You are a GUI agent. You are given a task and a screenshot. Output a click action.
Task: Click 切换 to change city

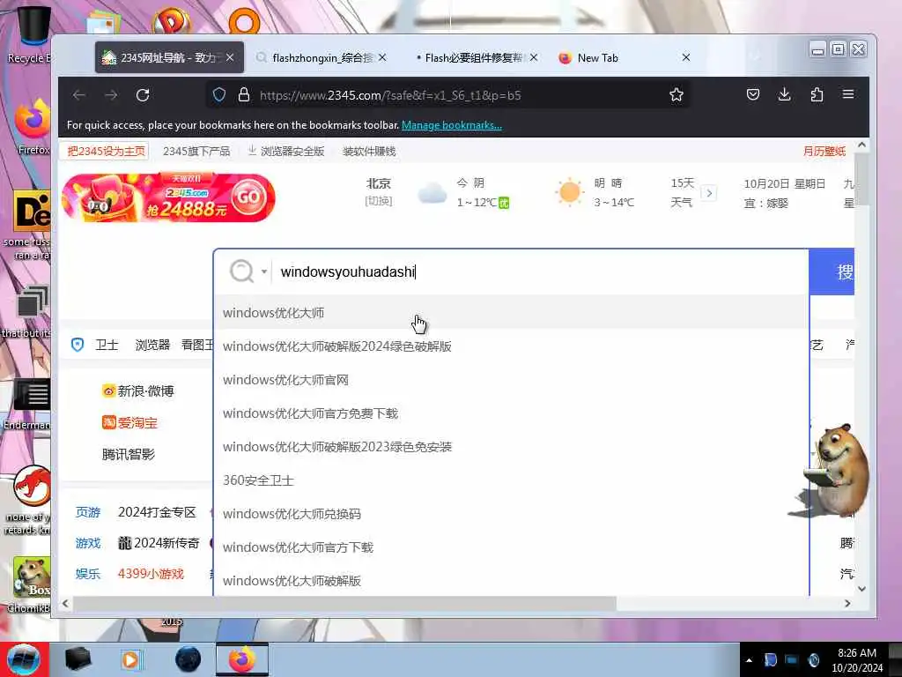click(x=379, y=201)
